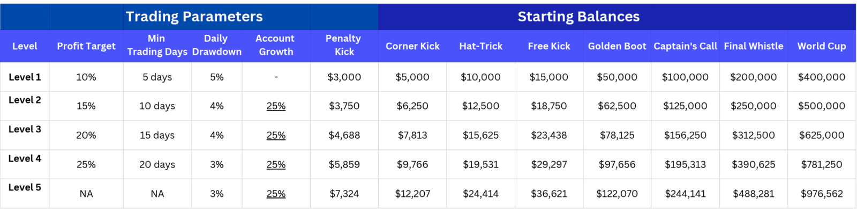The image size is (857, 214).
Task: Select the Captain's Call column header
Action: 685,46
